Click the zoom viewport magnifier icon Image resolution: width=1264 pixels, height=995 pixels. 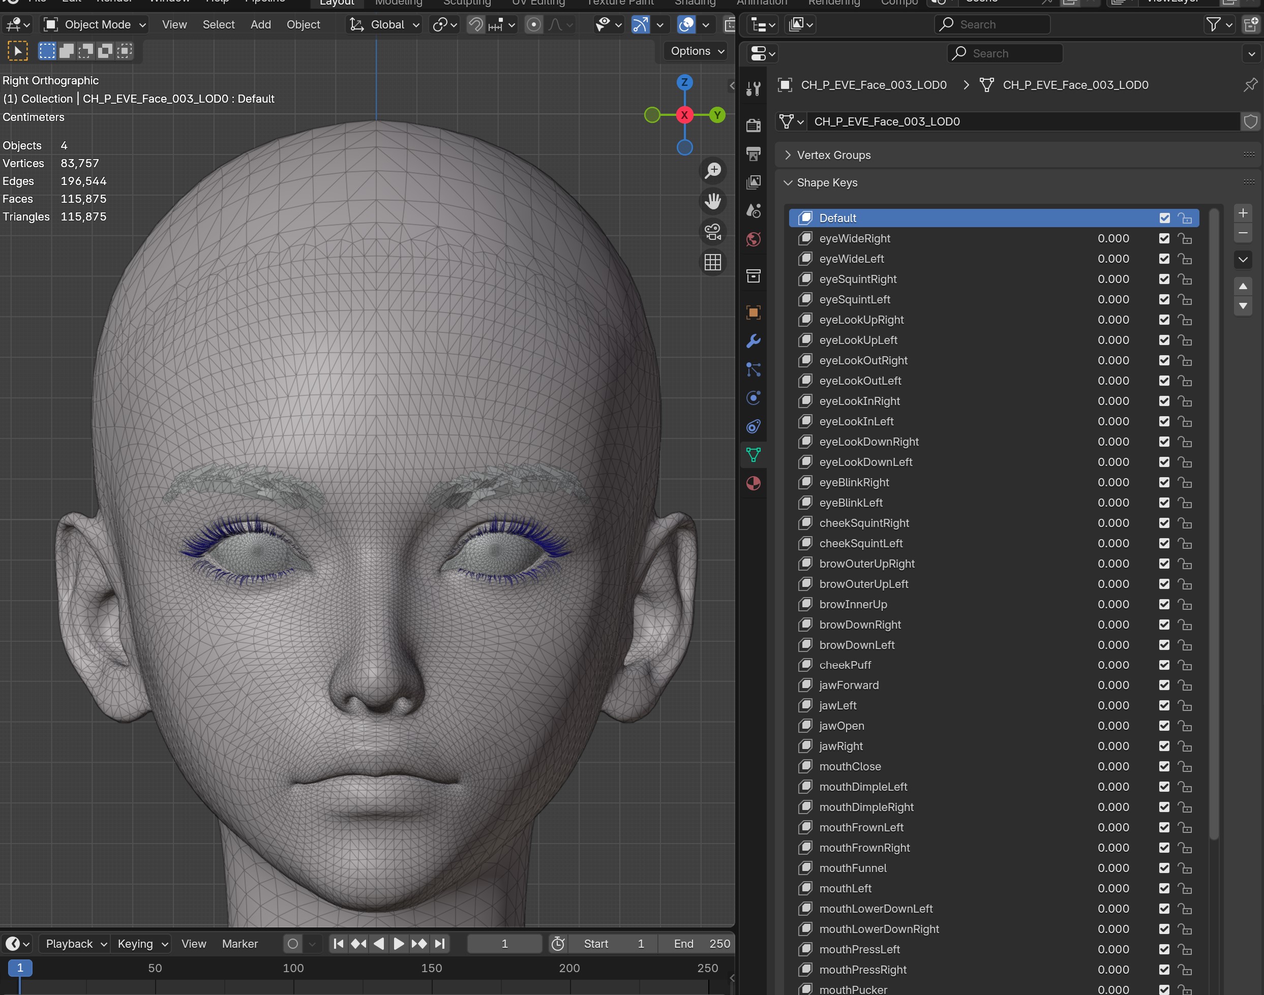click(x=713, y=171)
